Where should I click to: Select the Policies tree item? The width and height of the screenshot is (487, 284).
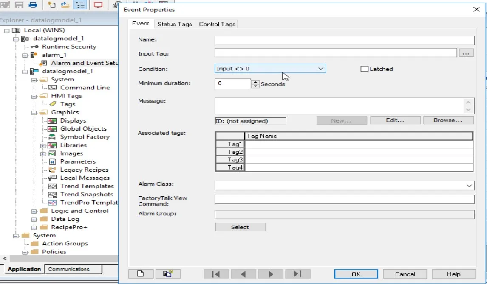coord(54,252)
